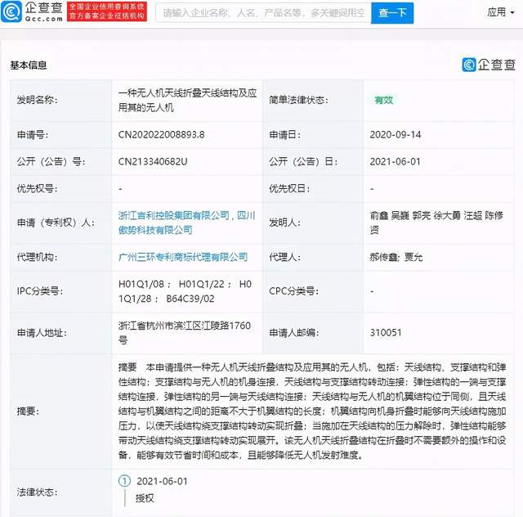This screenshot has width=523, height=517.
Task: Select the 授权 legal status entry
Action: (145, 498)
